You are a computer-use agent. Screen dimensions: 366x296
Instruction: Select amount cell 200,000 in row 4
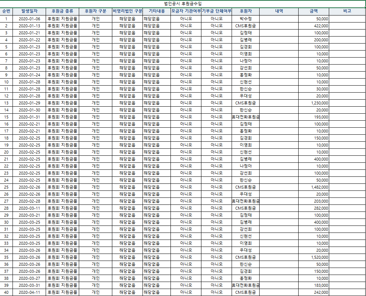(x=314, y=40)
